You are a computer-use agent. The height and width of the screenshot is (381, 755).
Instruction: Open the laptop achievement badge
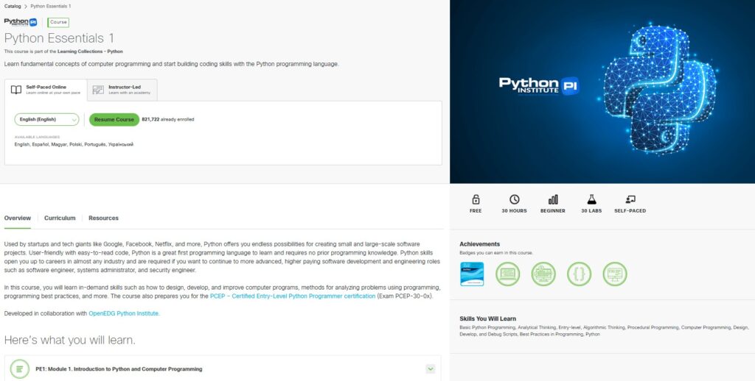(507, 274)
